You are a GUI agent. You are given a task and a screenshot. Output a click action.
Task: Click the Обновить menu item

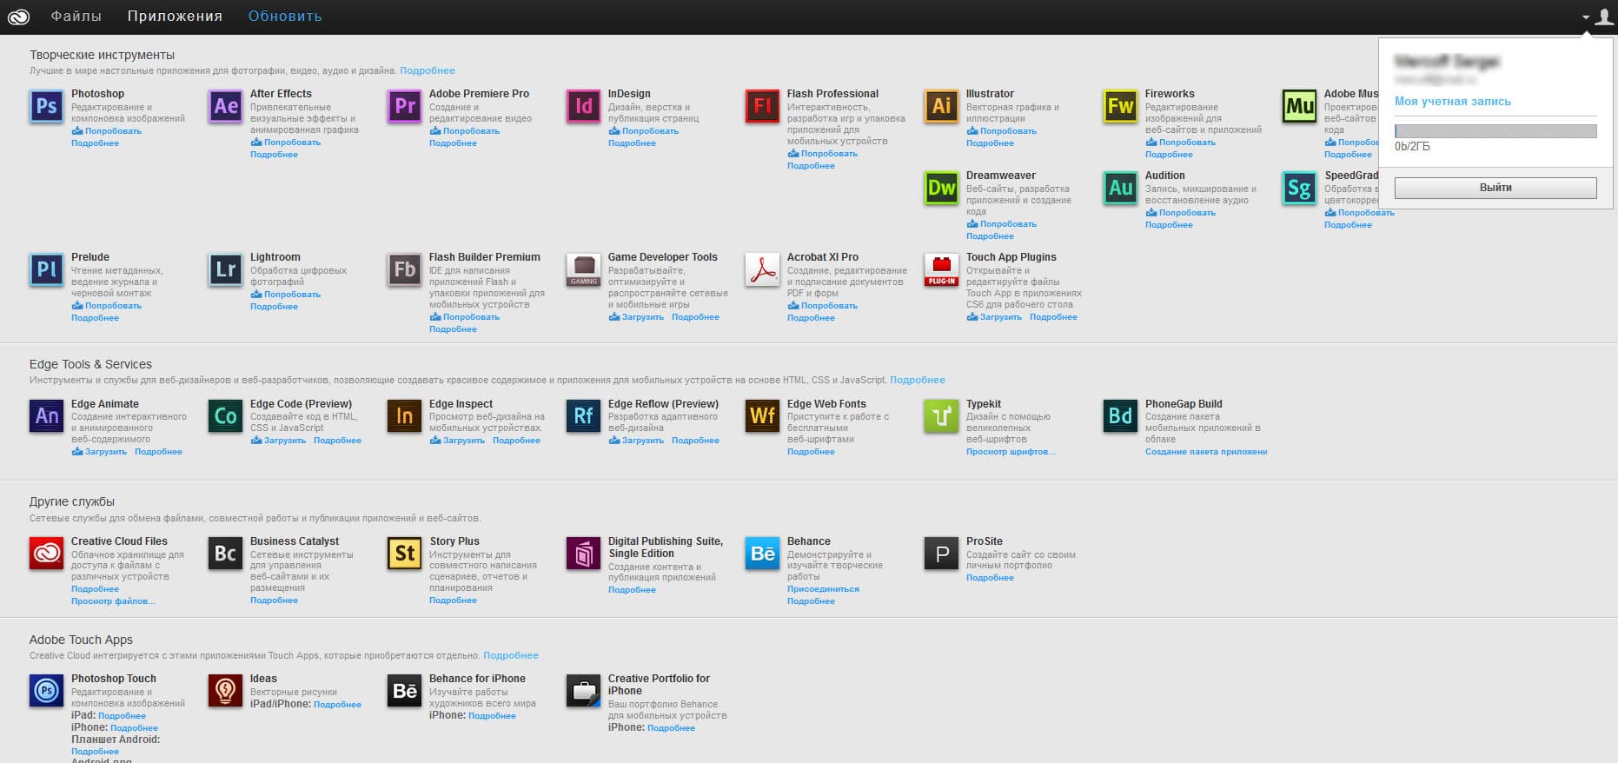285,17
